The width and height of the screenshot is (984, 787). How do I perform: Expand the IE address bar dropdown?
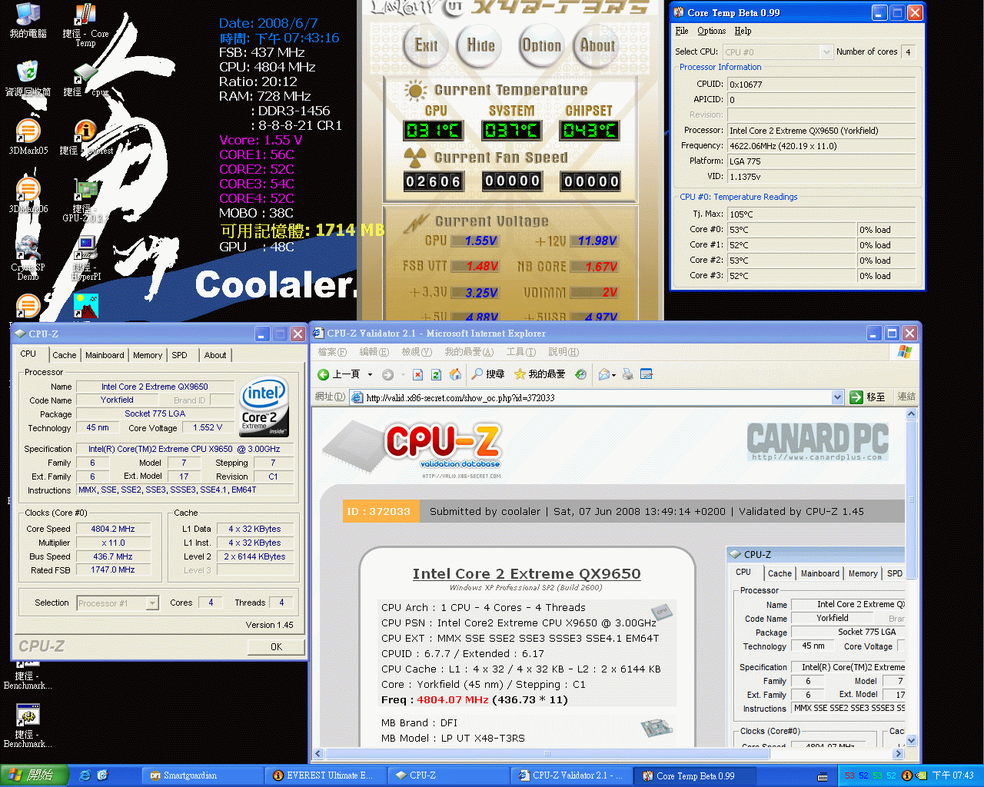click(838, 397)
